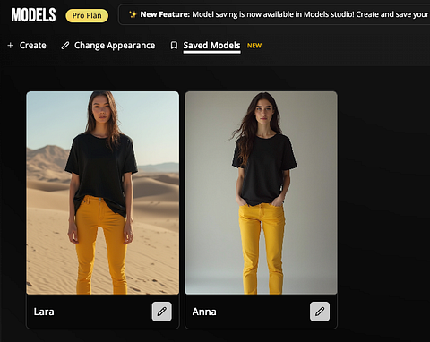Edit Anna model using pencil icon
This screenshot has height=342, width=430.
click(x=320, y=312)
